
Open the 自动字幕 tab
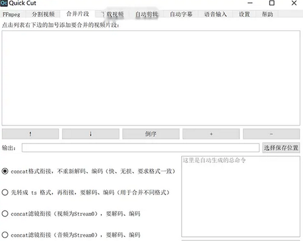click(x=181, y=14)
